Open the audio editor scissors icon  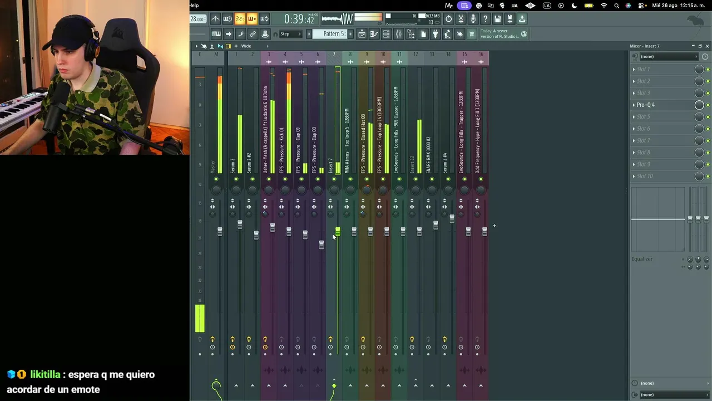coord(461,19)
